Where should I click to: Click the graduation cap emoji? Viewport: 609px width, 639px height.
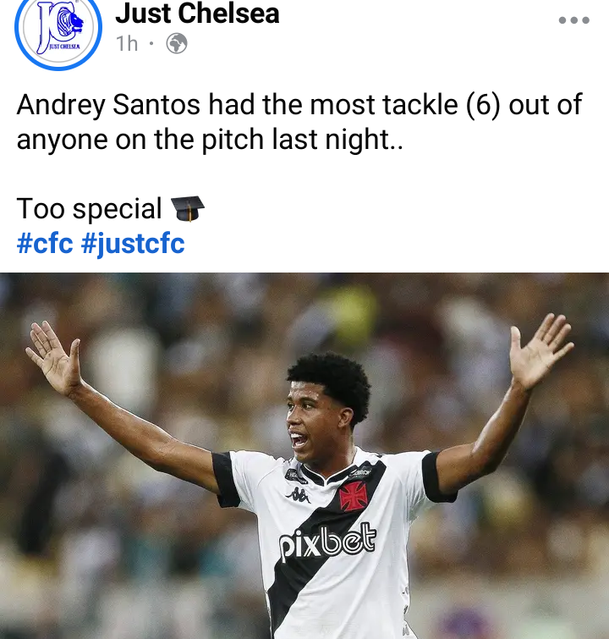pyautogui.click(x=188, y=209)
